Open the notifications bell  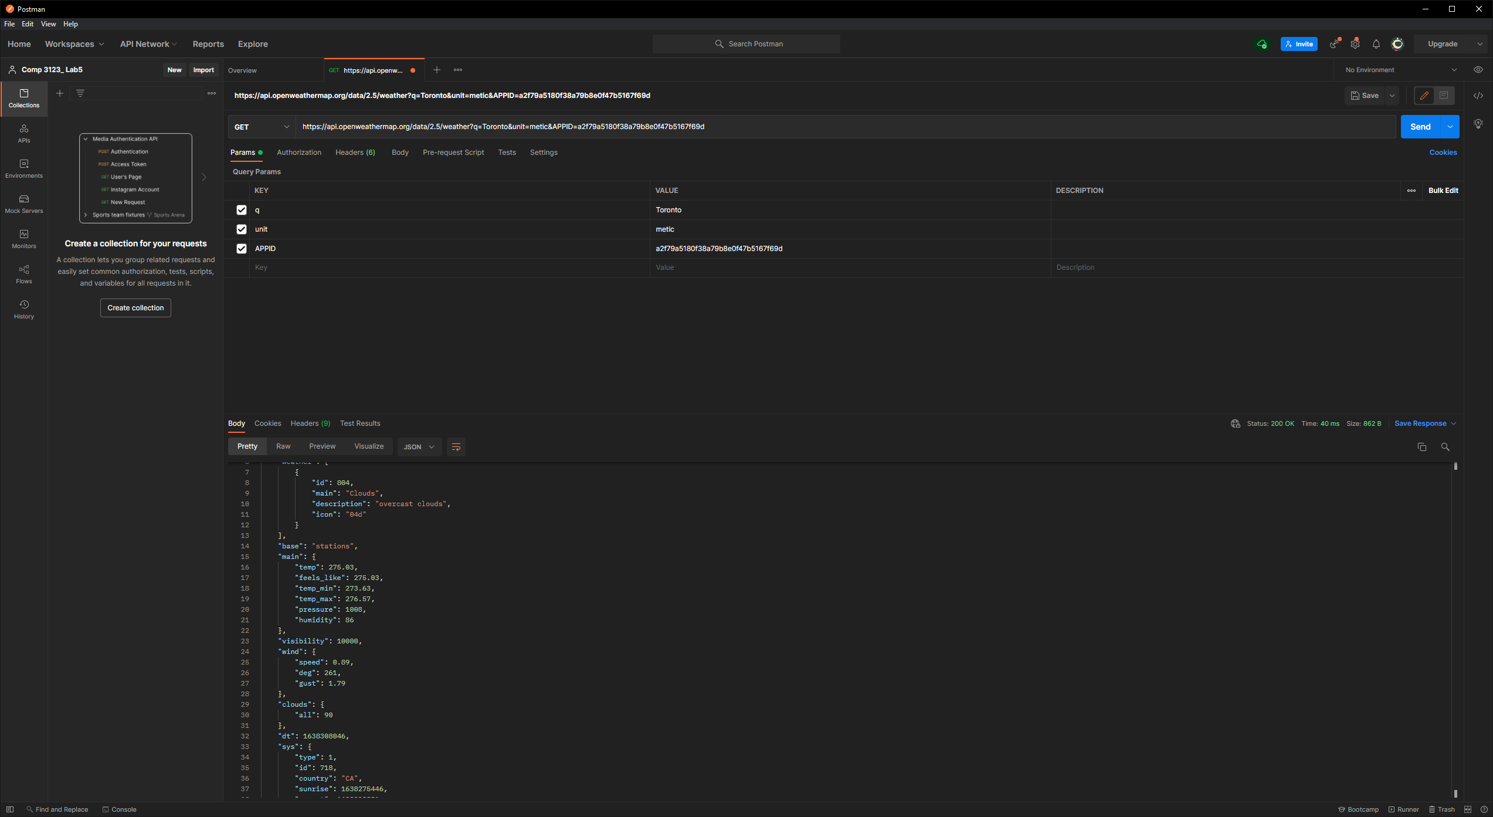pyautogui.click(x=1376, y=44)
